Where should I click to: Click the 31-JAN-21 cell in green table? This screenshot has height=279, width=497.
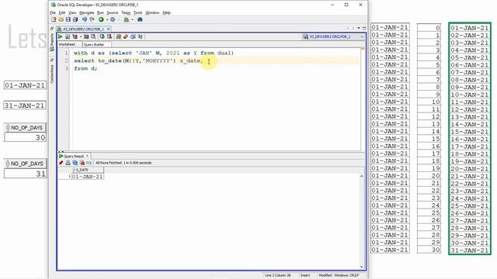coord(469,250)
